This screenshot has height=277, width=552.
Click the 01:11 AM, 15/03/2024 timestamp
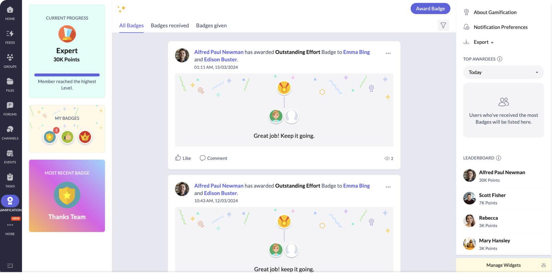pos(216,67)
